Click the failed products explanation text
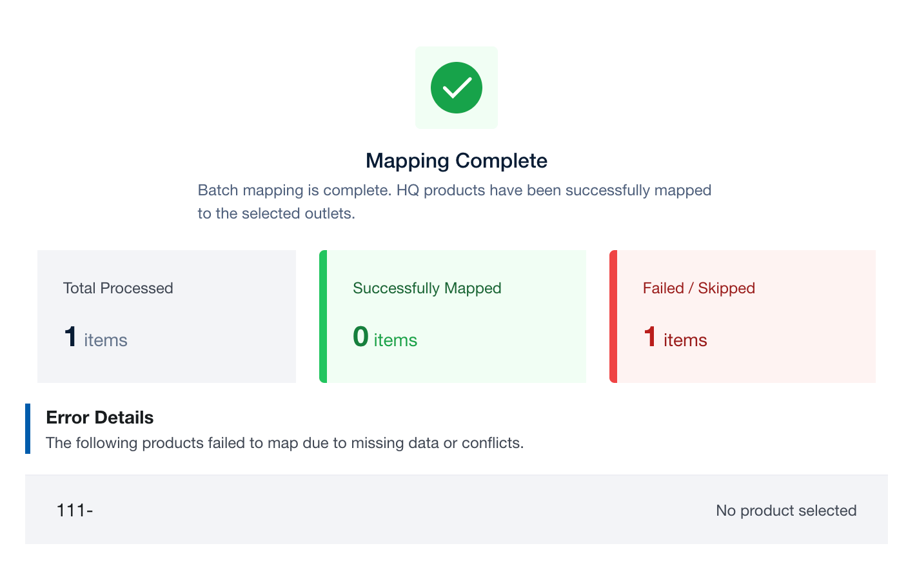This screenshot has height=566, width=917. 284,443
